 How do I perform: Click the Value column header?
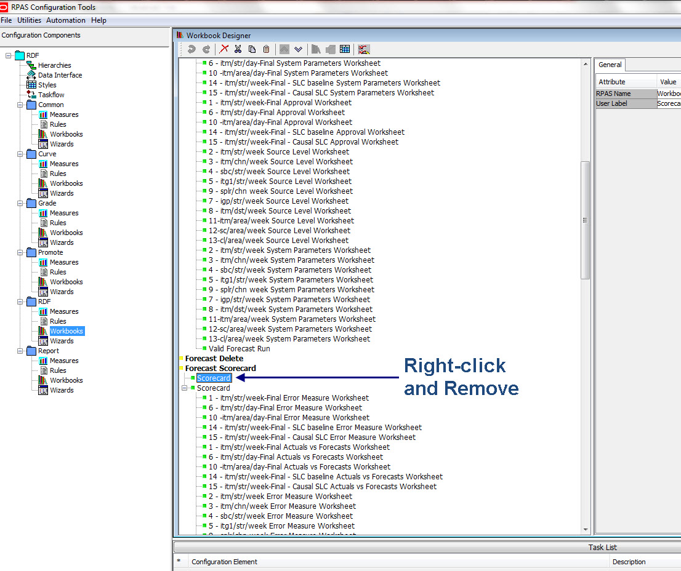[669, 82]
